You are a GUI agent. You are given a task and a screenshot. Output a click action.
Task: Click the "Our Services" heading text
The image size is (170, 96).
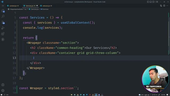point(97,48)
